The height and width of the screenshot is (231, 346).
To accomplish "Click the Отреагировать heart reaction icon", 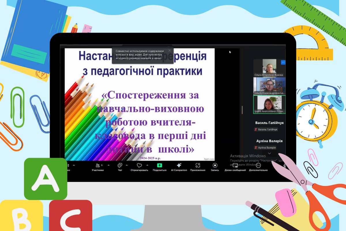I will (x=139, y=166).
